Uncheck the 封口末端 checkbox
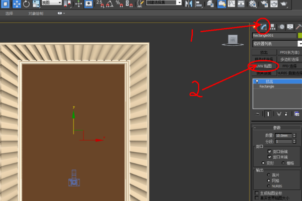 click(x=269, y=157)
